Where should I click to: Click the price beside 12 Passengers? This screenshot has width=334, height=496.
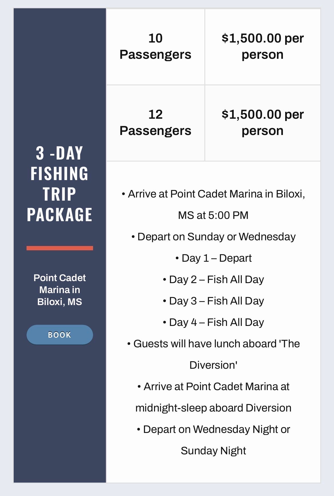262,122
